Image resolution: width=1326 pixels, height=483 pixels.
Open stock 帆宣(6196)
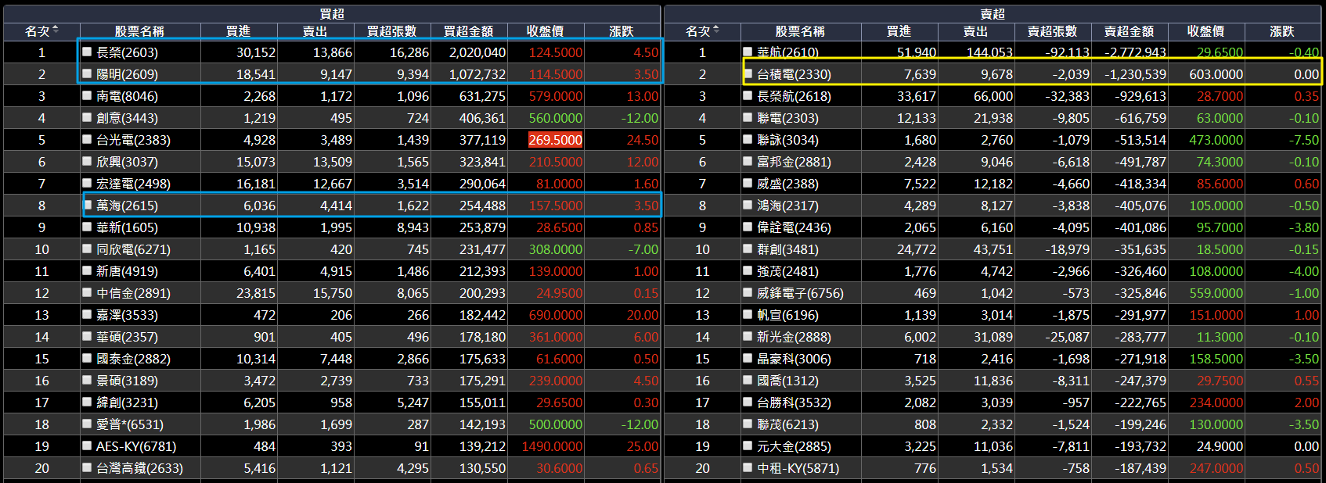point(787,315)
